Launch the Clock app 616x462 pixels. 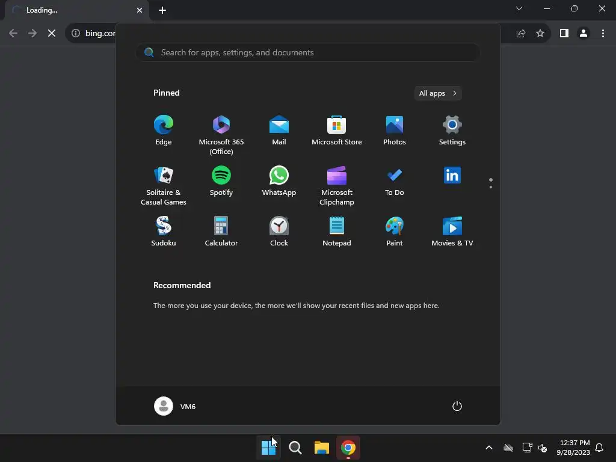click(279, 232)
